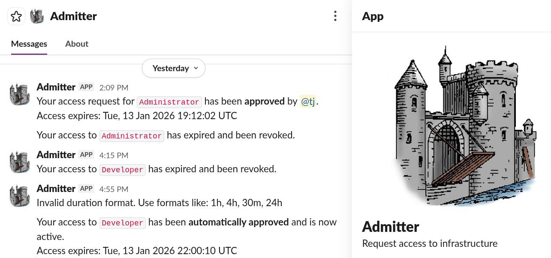Click Admitter sender name at 2:09 PM

[56, 87]
